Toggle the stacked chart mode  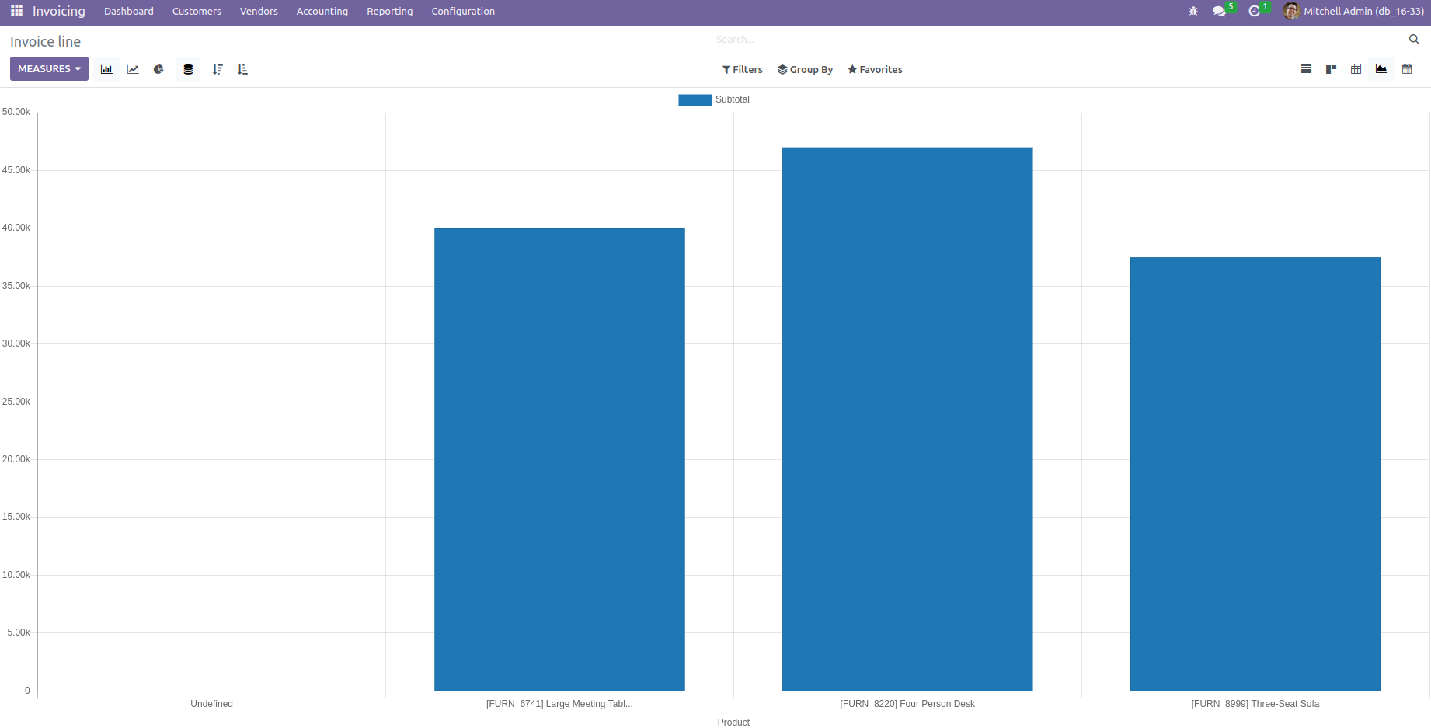pyautogui.click(x=188, y=69)
